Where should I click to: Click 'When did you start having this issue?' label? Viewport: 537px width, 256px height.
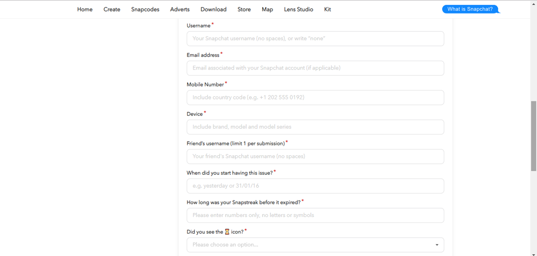click(x=230, y=173)
